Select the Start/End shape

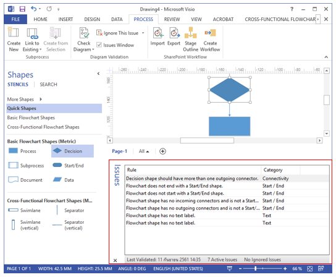point(68,166)
